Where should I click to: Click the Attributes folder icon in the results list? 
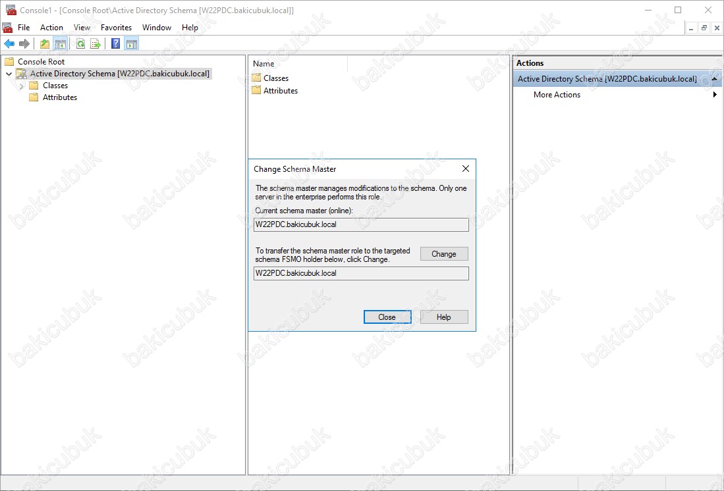(x=257, y=90)
